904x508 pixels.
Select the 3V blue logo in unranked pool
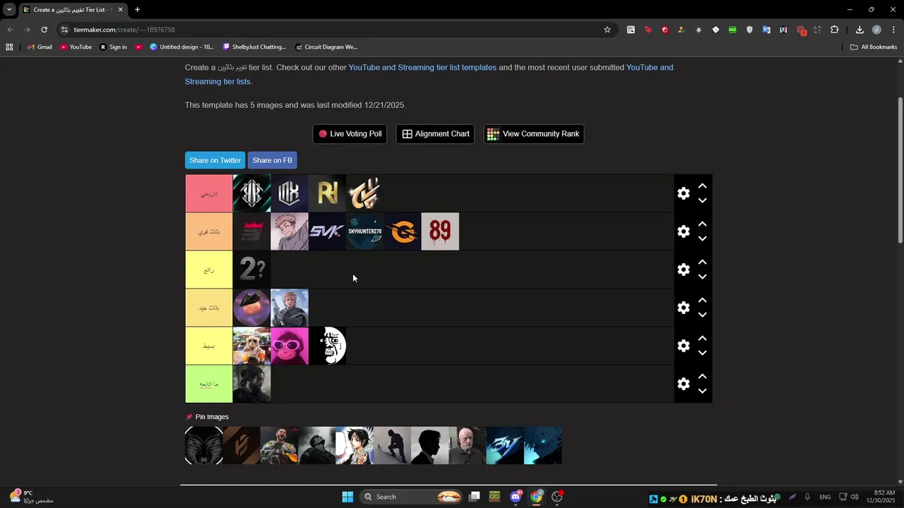[505, 445]
